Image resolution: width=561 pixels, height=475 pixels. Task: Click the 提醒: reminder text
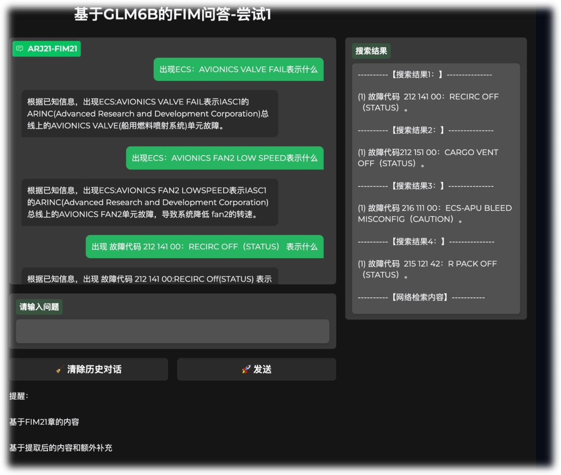tap(19, 396)
